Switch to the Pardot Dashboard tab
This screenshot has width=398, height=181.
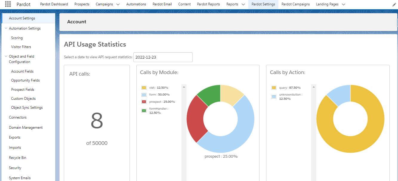[x=54, y=4]
